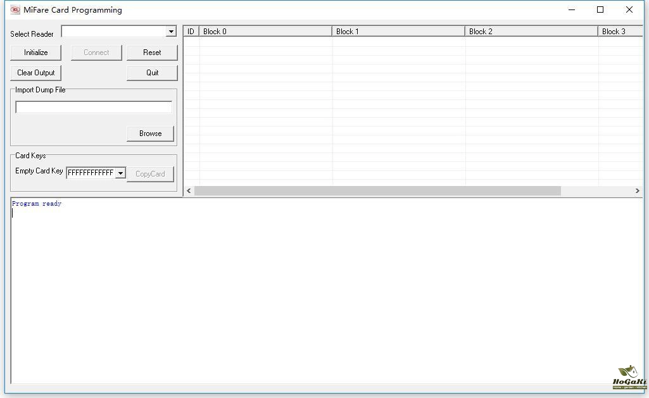Expand the Empty Card Key dropdown arrow
649x398 pixels.
(x=120, y=173)
